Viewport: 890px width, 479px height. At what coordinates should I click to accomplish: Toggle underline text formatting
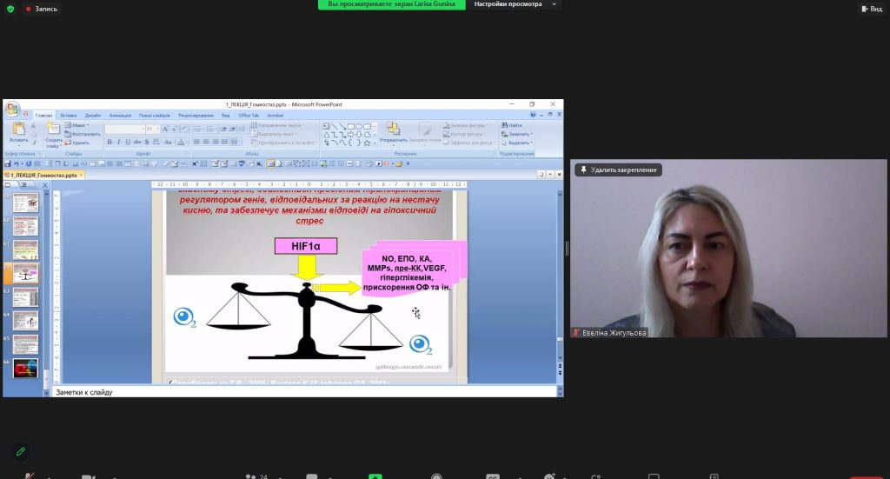click(x=127, y=142)
